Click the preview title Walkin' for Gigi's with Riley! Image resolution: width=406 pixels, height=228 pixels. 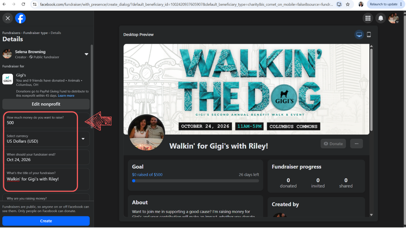[x=219, y=146]
